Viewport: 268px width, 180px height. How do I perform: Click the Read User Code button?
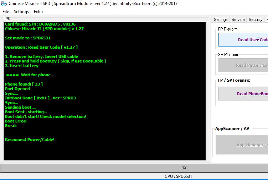[x=243, y=40]
